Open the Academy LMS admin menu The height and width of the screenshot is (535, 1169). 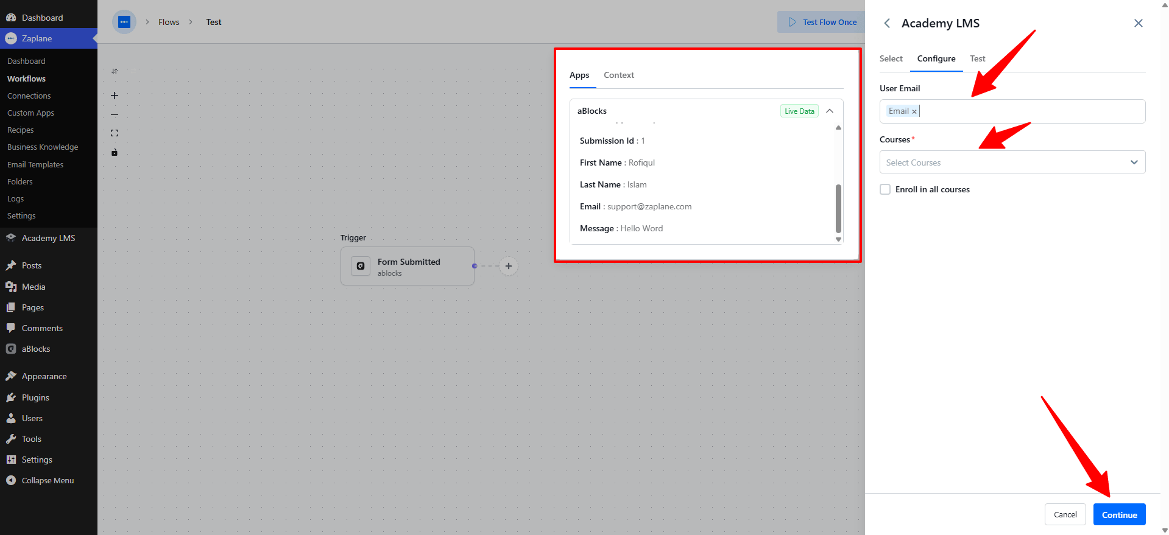[49, 238]
